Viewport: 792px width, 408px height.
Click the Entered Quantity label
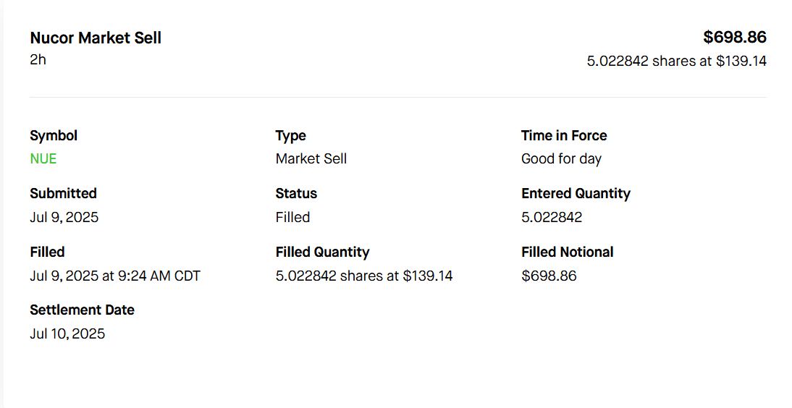click(576, 193)
